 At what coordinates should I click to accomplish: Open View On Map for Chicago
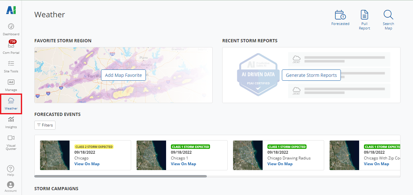pos(87,164)
